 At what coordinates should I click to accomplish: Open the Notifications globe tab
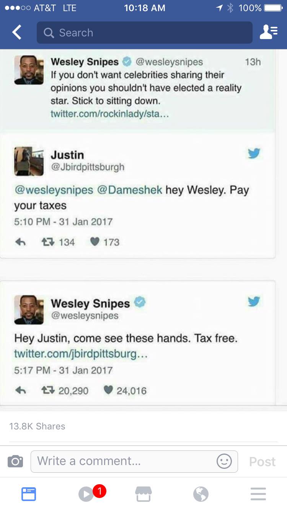201,494
